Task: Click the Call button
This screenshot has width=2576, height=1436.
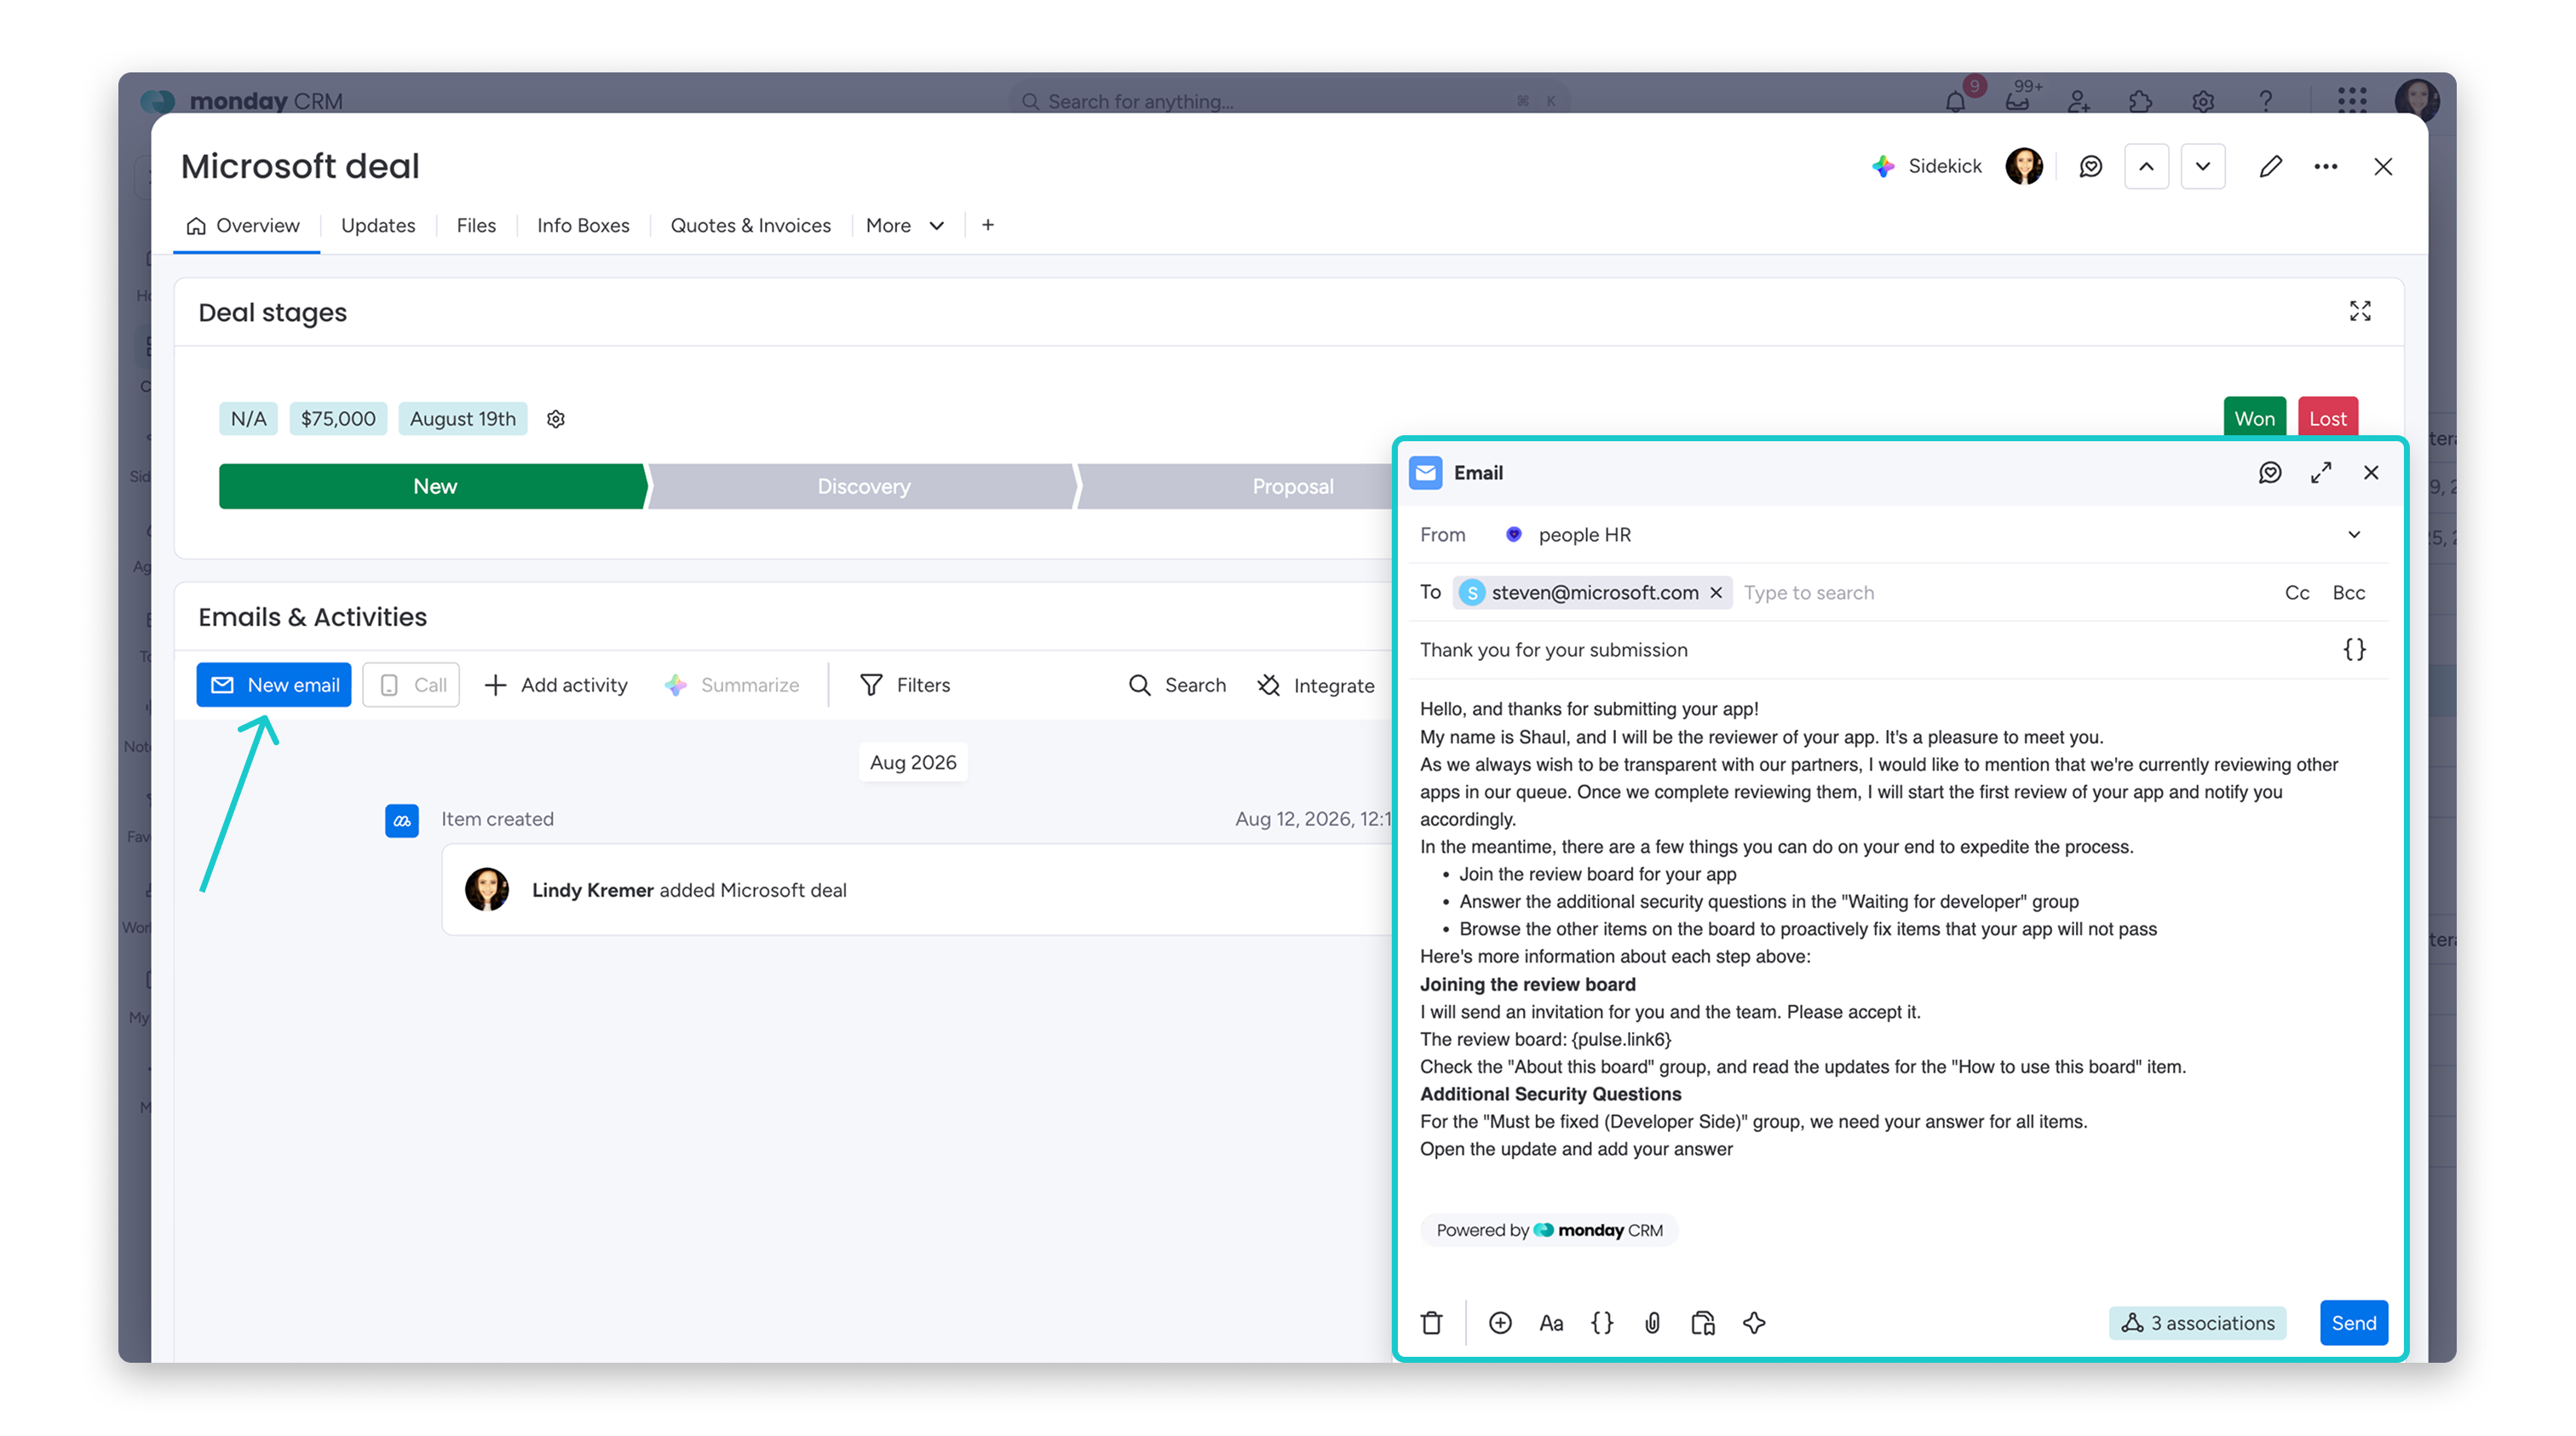Action: (x=411, y=685)
